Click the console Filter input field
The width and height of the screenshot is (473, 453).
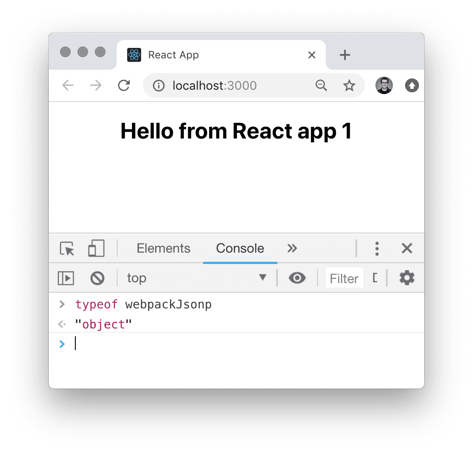344,278
